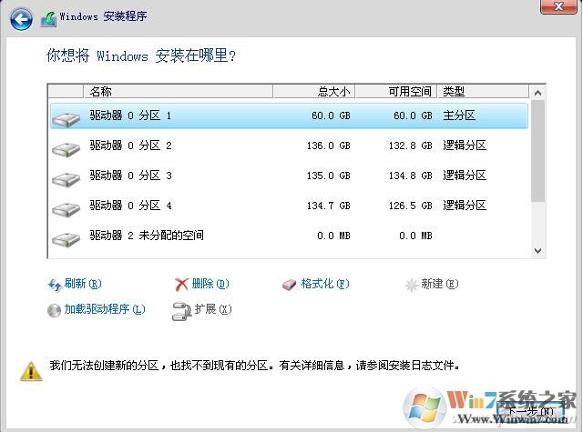Click the Windows installer title icon
Image resolution: width=583 pixels, height=432 pixels.
48,18
